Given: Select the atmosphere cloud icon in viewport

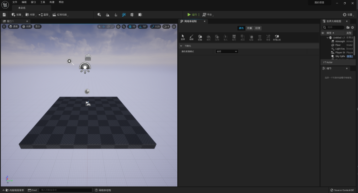Looking at the screenshot, I should (x=88, y=57).
